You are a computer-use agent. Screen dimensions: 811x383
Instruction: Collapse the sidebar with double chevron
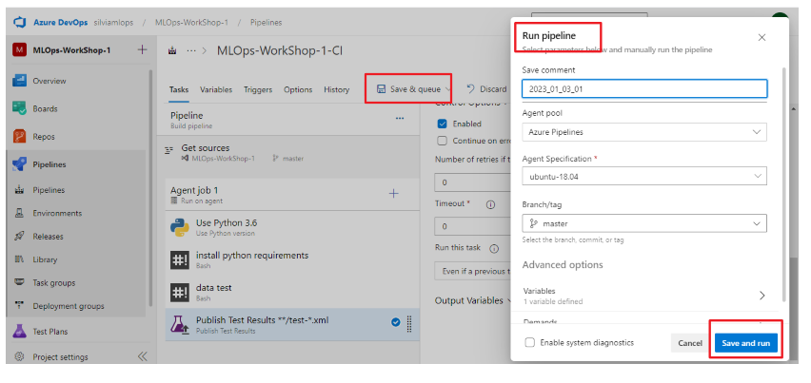(x=142, y=356)
